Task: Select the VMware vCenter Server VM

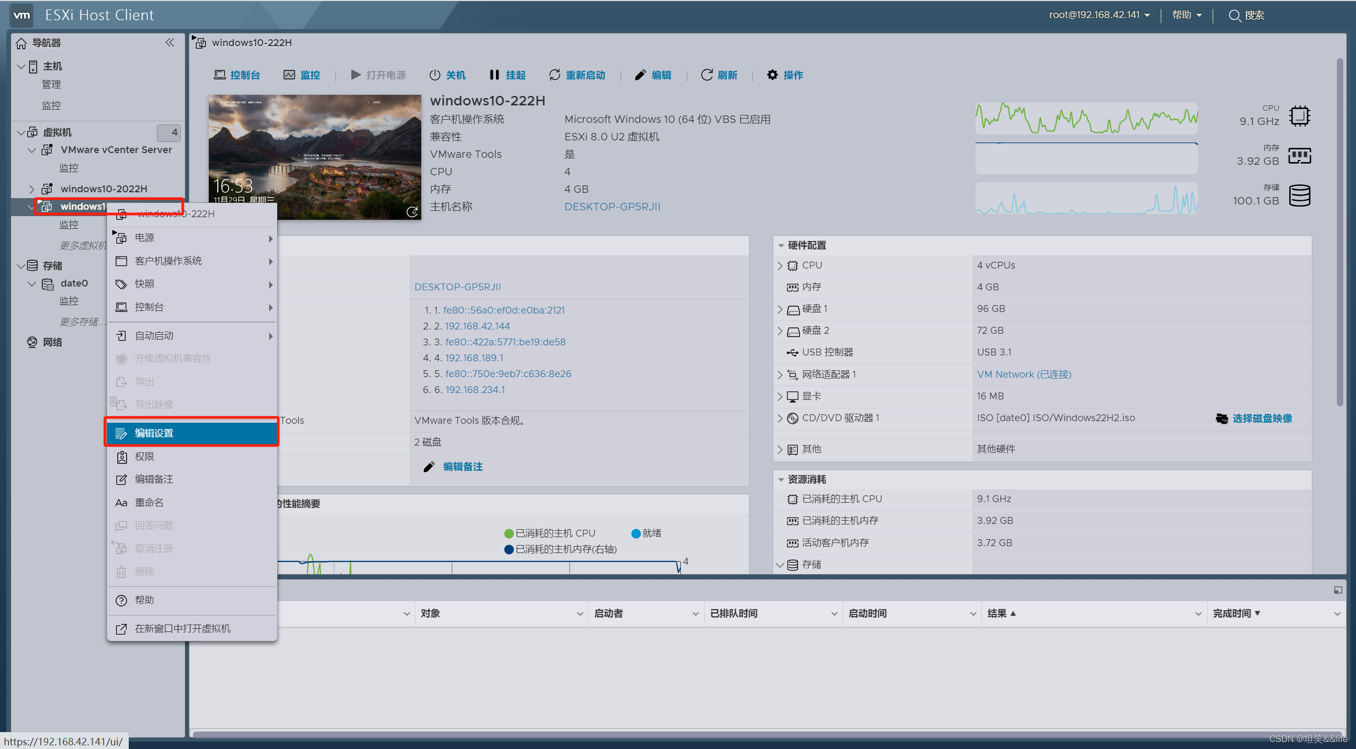Action: click(116, 150)
